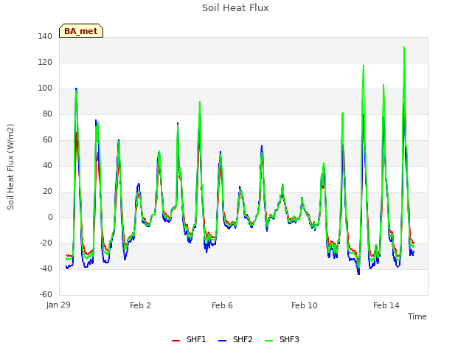472x354 pixels.
Task: Click the 20 y-axis tick label
Action: 47,192
